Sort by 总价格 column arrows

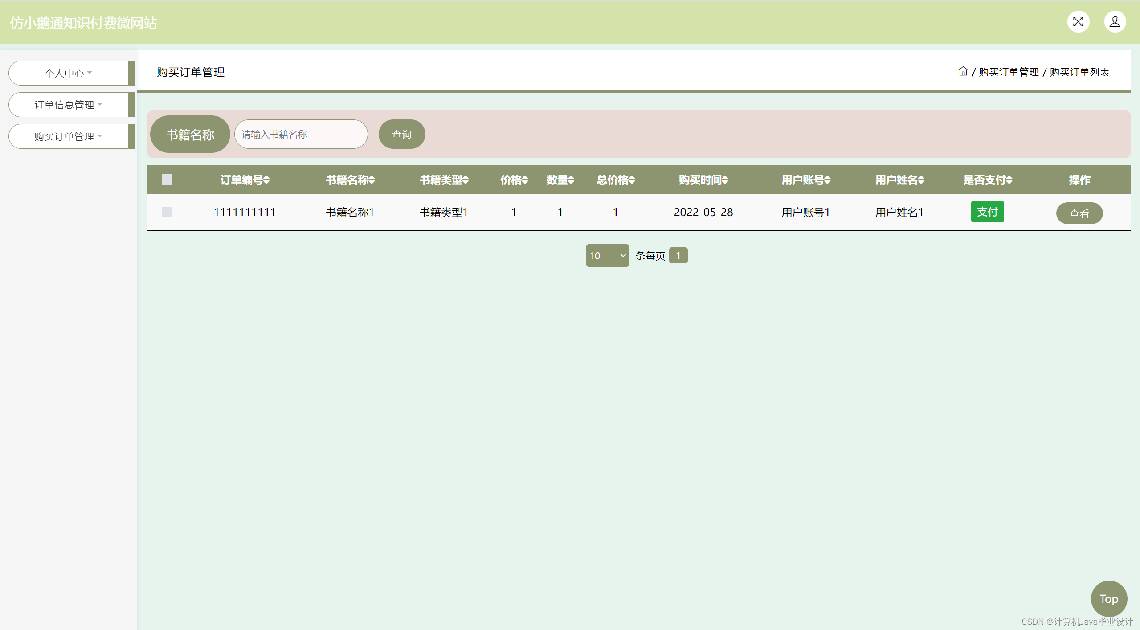point(632,180)
